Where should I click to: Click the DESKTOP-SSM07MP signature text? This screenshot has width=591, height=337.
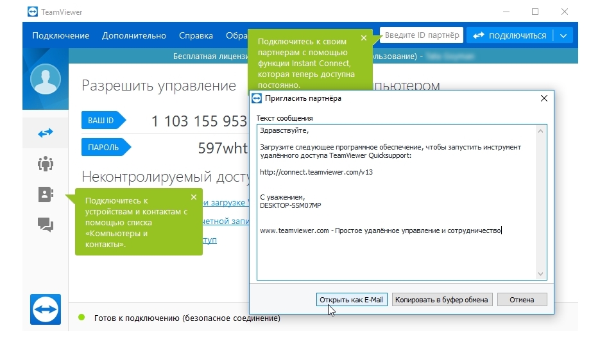pyautogui.click(x=291, y=205)
